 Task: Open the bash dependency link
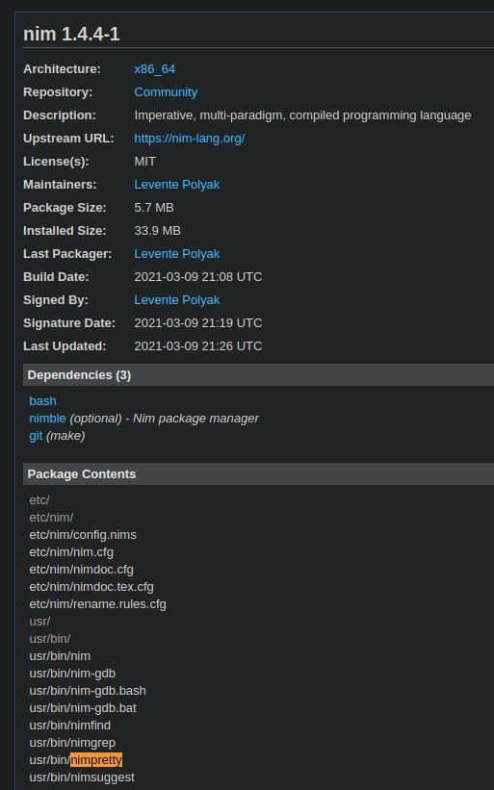42,401
